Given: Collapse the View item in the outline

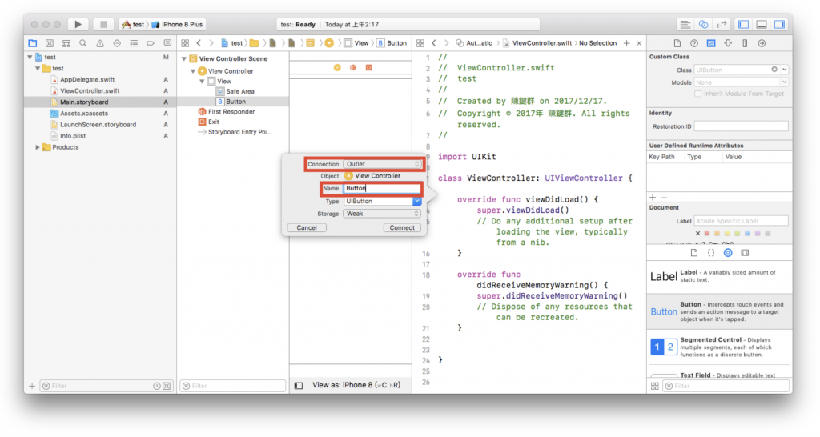Looking at the screenshot, I should (x=202, y=82).
